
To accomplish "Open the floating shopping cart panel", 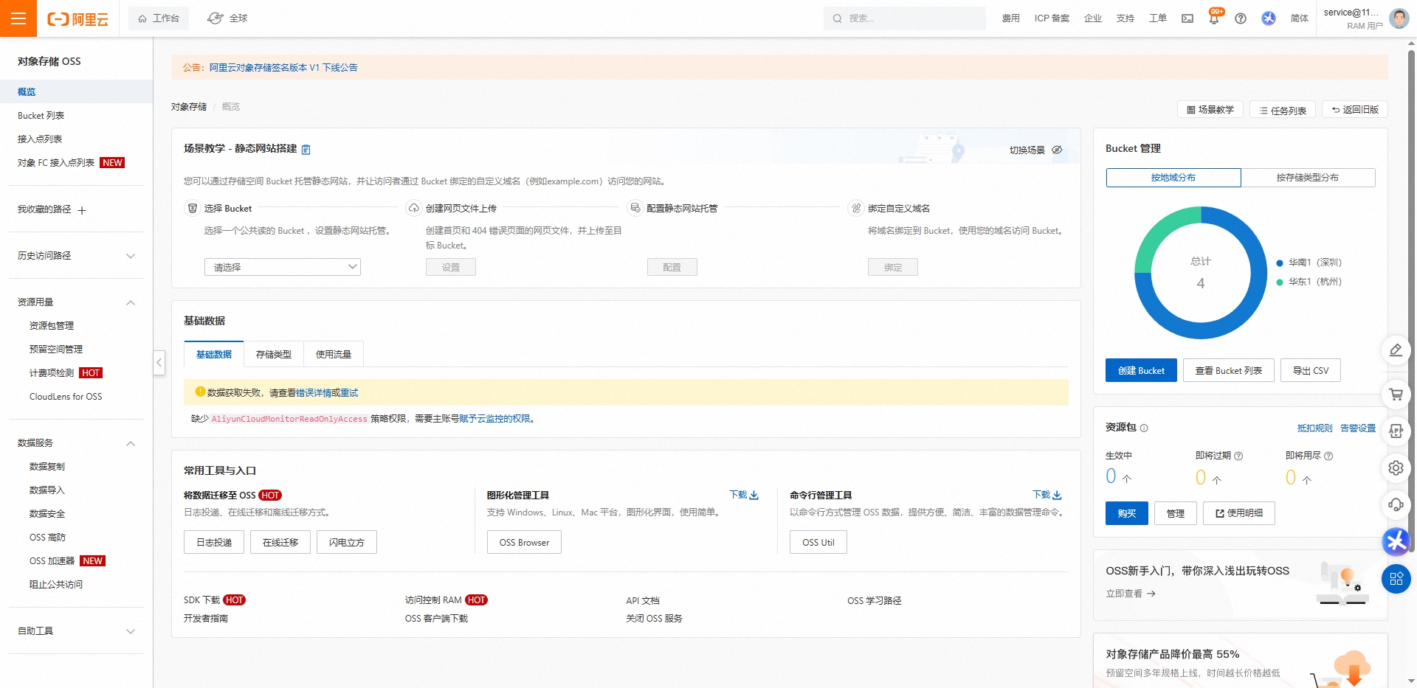I will pyautogui.click(x=1396, y=395).
